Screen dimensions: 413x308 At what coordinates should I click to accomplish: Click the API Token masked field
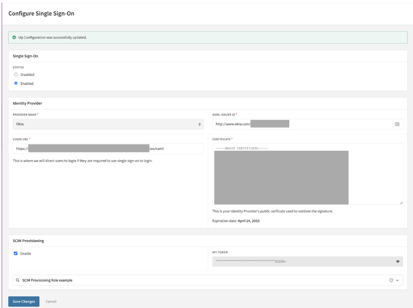pyautogui.click(x=308, y=261)
